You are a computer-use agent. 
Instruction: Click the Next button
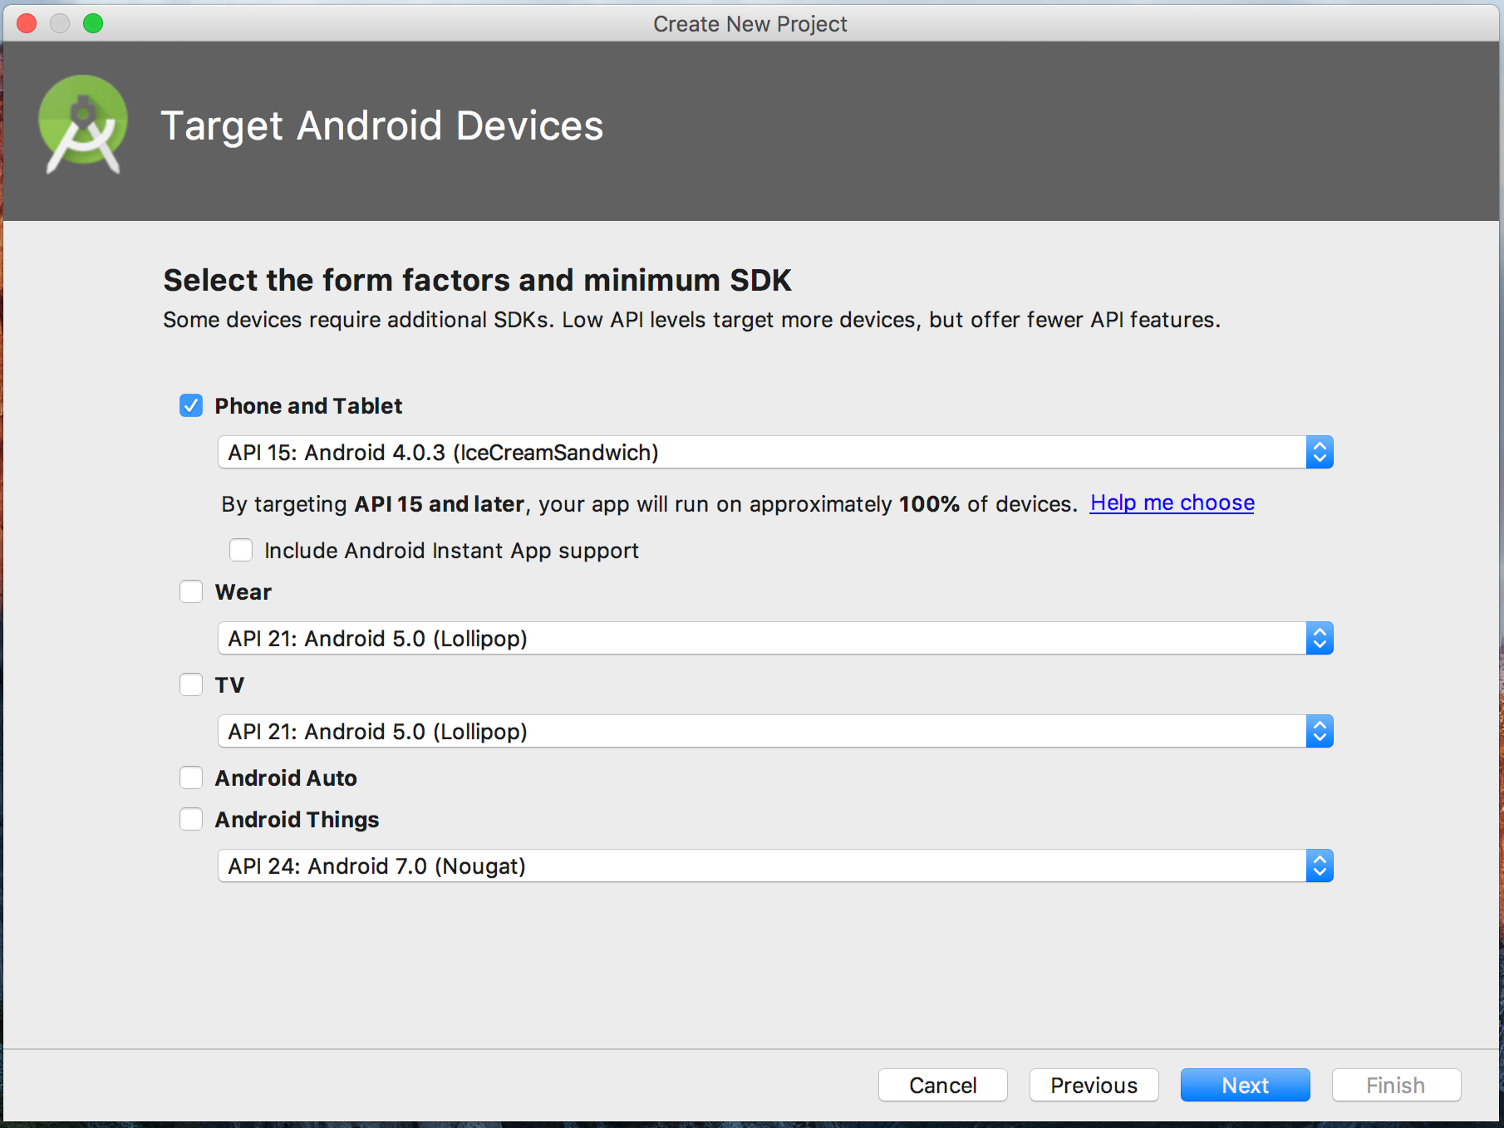coord(1244,1085)
